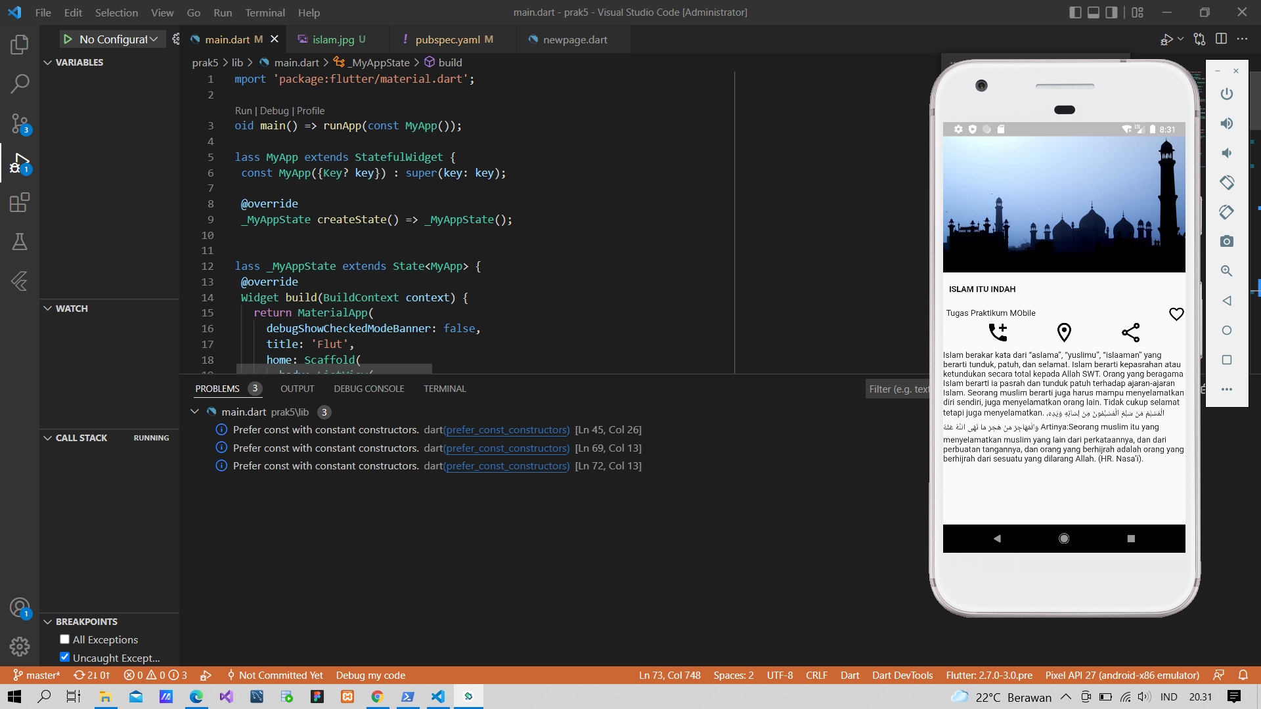1261x709 pixels.
Task: Click the Profile code lens above main
Action: point(311,111)
